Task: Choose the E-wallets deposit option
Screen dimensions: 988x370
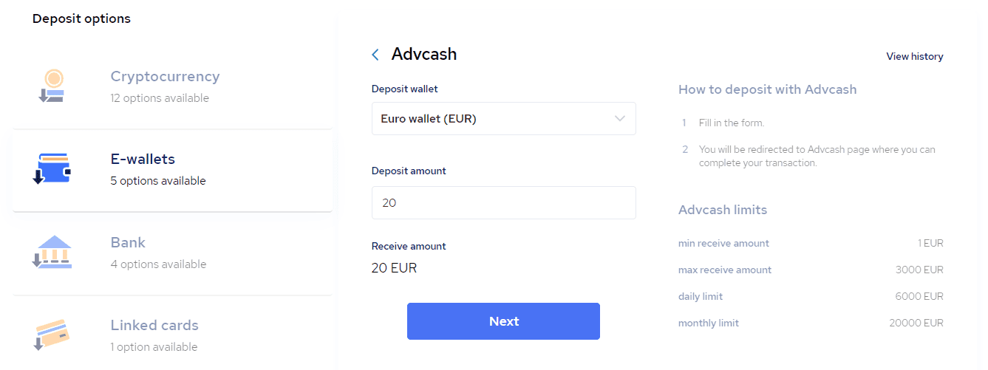Action: coord(172,171)
